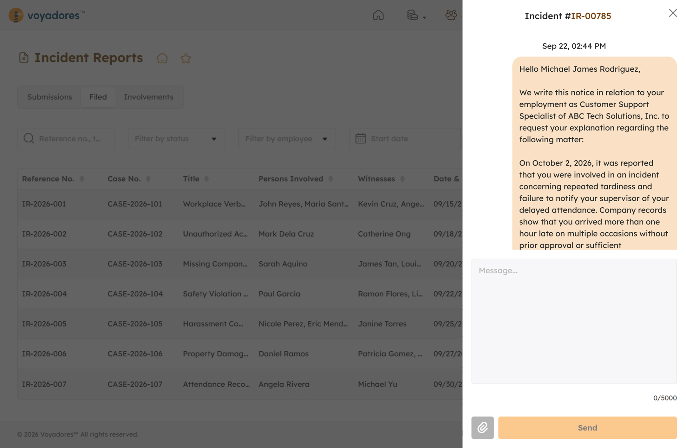Expand the Filter by employee dropdown
686x448 pixels.
287,139
